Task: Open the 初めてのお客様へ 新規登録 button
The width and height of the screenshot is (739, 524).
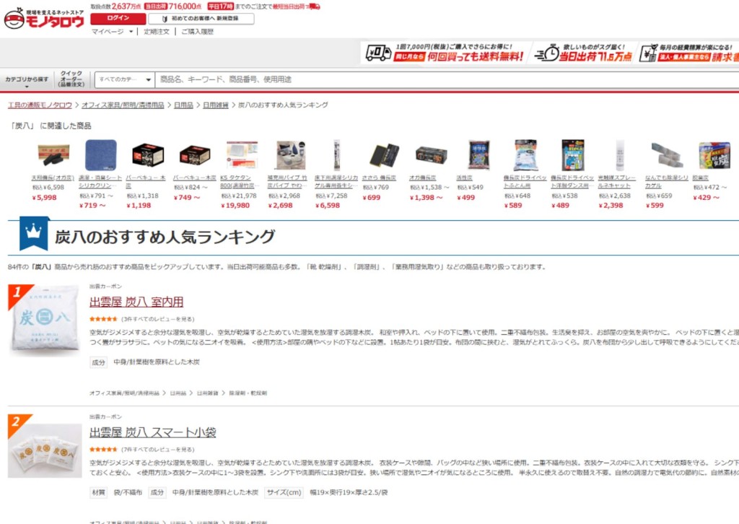Action: tap(201, 18)
